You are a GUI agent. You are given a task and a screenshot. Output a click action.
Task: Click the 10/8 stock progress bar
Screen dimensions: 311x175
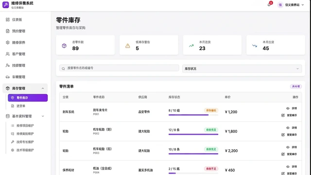(x=193, y=154)
